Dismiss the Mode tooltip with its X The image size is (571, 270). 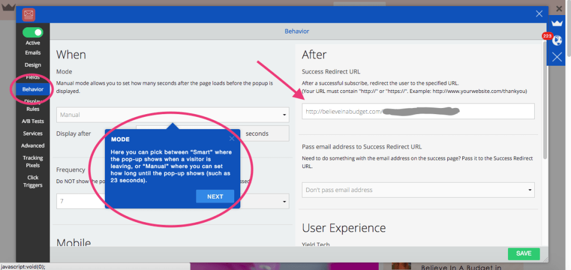(x=232, y=138)
